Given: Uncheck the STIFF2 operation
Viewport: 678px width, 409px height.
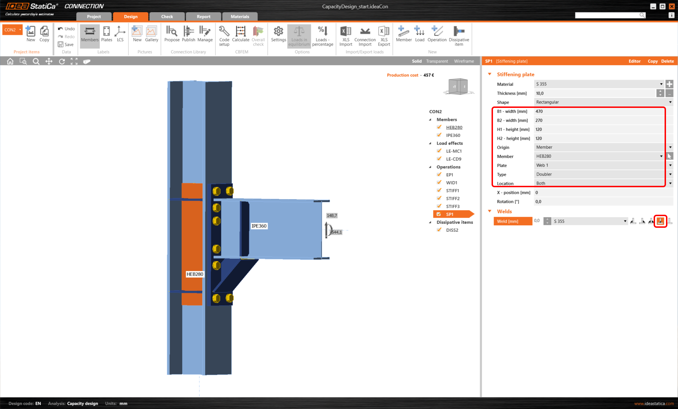Looking at the screenshot, I should click(439, 198).
